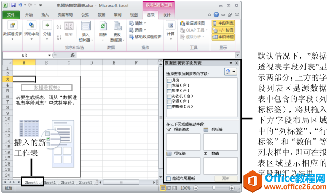Image resolution: width=330 pixels, height=196 pixels.
Task: Go to the first sheet with the tab navigation arrow
Action: pyautogui.click(x=5, y=182)
